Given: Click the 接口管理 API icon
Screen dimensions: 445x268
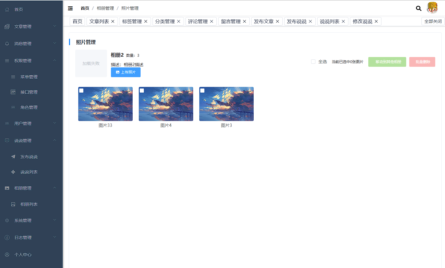Looking at the screenshot, I should 13,92.
